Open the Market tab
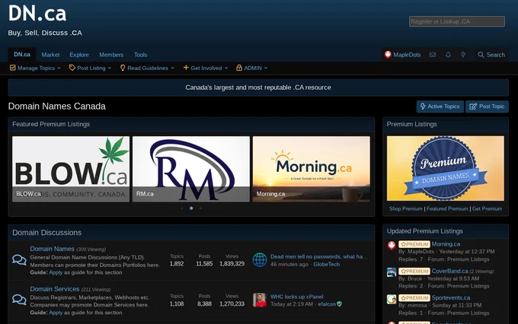The width and height of the screenshot is (518, 324). [x=50, y=55]
